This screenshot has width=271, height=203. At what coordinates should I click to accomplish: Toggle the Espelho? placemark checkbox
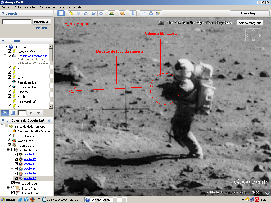(10, 91)
